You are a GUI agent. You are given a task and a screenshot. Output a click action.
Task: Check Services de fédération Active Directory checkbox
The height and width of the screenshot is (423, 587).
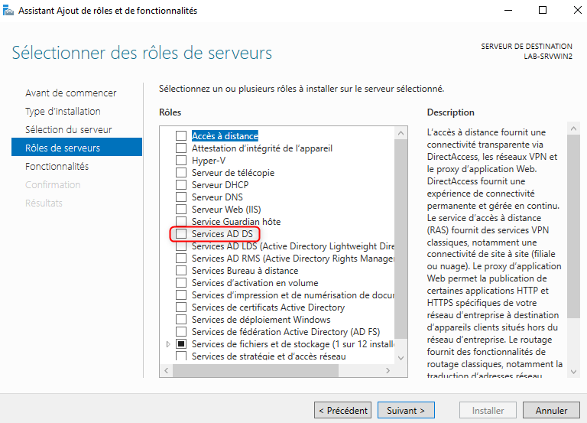point(181,331)
